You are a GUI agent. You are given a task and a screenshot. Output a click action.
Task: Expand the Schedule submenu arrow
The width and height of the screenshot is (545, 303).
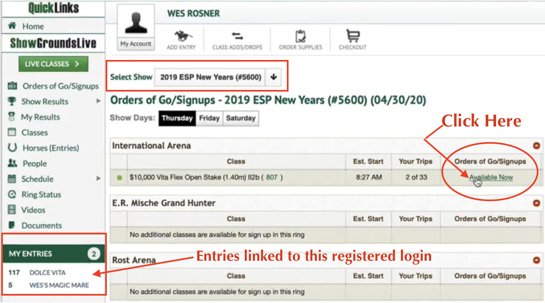[98, 179]
